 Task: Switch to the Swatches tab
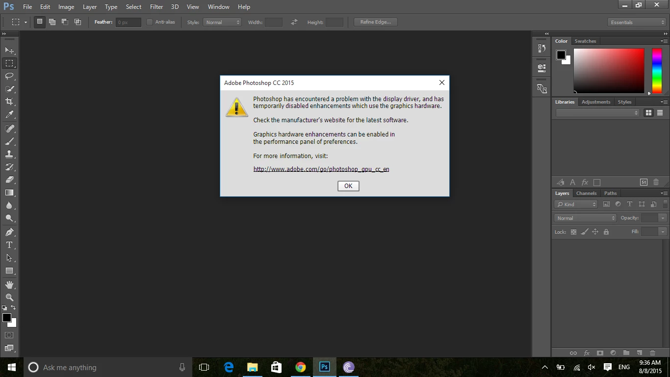click(x=585, y=41)
